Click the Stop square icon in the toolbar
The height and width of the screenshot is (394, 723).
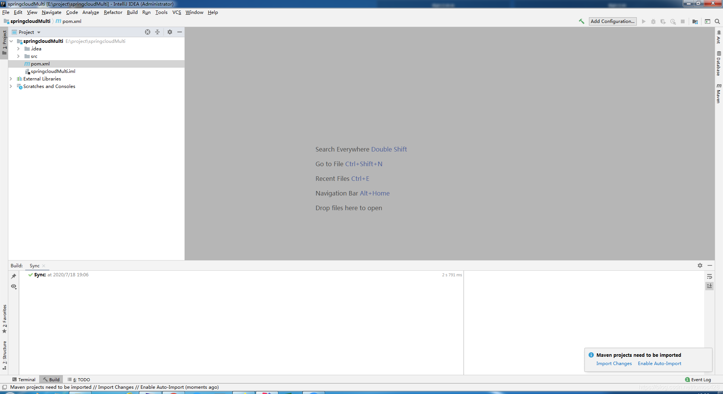coord(683,21)
